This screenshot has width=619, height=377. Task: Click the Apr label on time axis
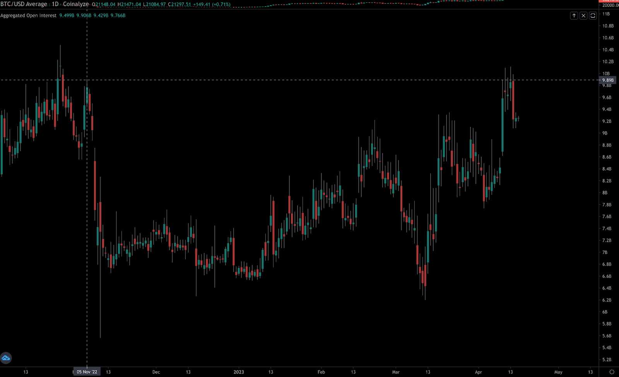(479, 372)
